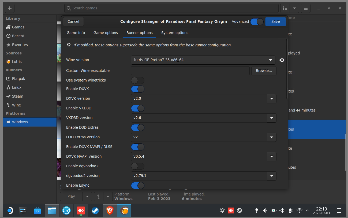Open the Brave browser from the taskbar
Screen dimensions: 348x218
pos(110,211)
